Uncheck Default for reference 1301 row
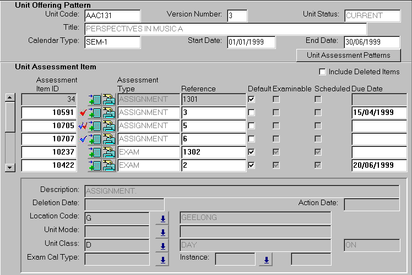Image resolution: width=412 pixels, height=275 pixels. (252, 100)
